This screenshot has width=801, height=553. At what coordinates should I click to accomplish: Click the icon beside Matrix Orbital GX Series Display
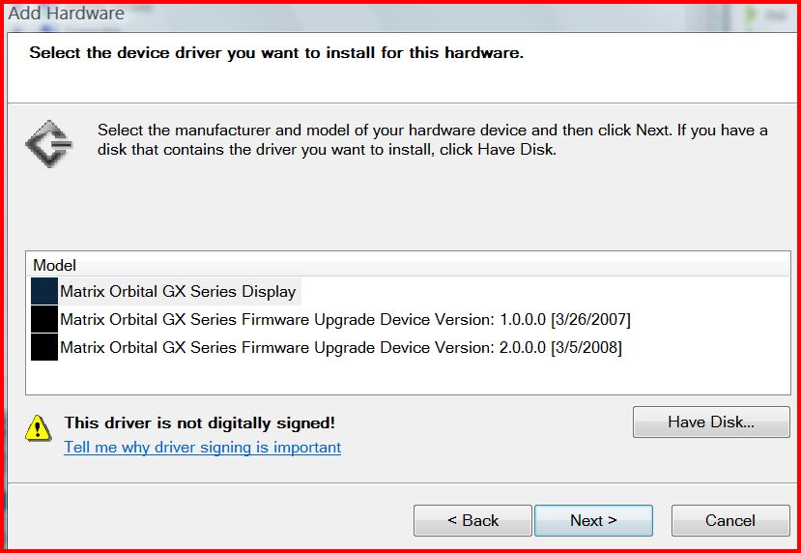pyautogui.click(x=44, y=291)
